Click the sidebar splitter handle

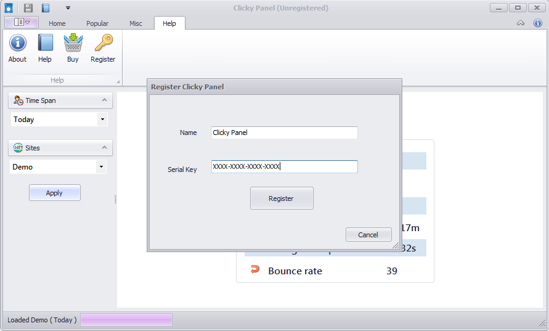(x=115, y=199)
